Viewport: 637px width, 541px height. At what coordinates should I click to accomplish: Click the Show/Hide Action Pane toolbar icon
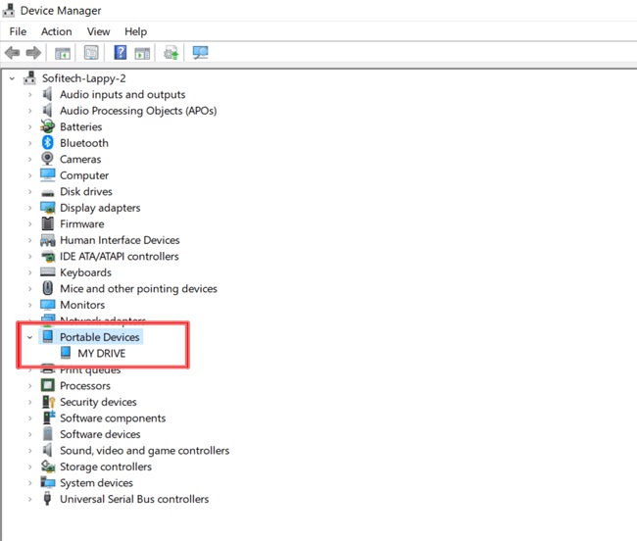142,53
